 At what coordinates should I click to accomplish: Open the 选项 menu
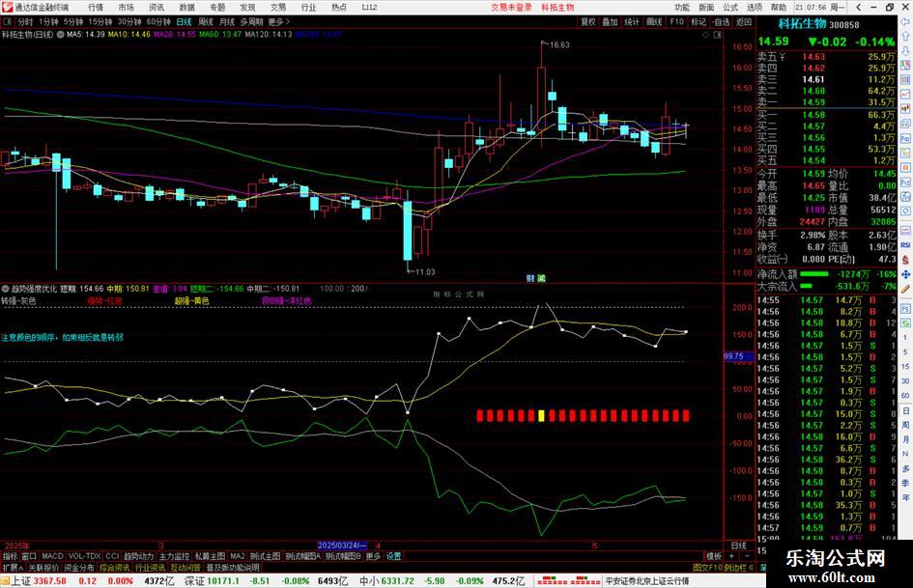[x=754, y=7]
